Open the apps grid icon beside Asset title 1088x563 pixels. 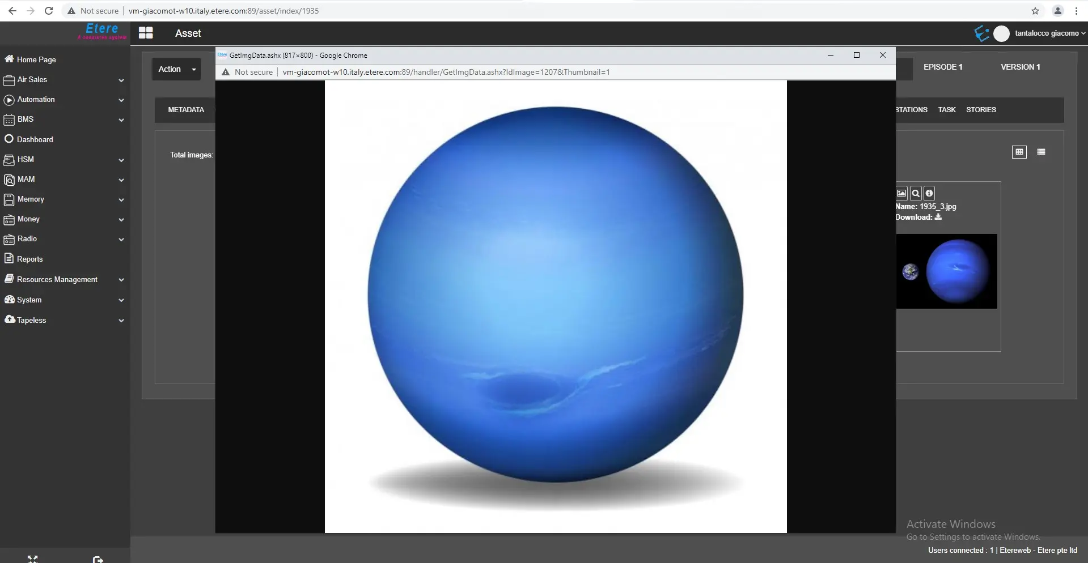tap(146, 33)
